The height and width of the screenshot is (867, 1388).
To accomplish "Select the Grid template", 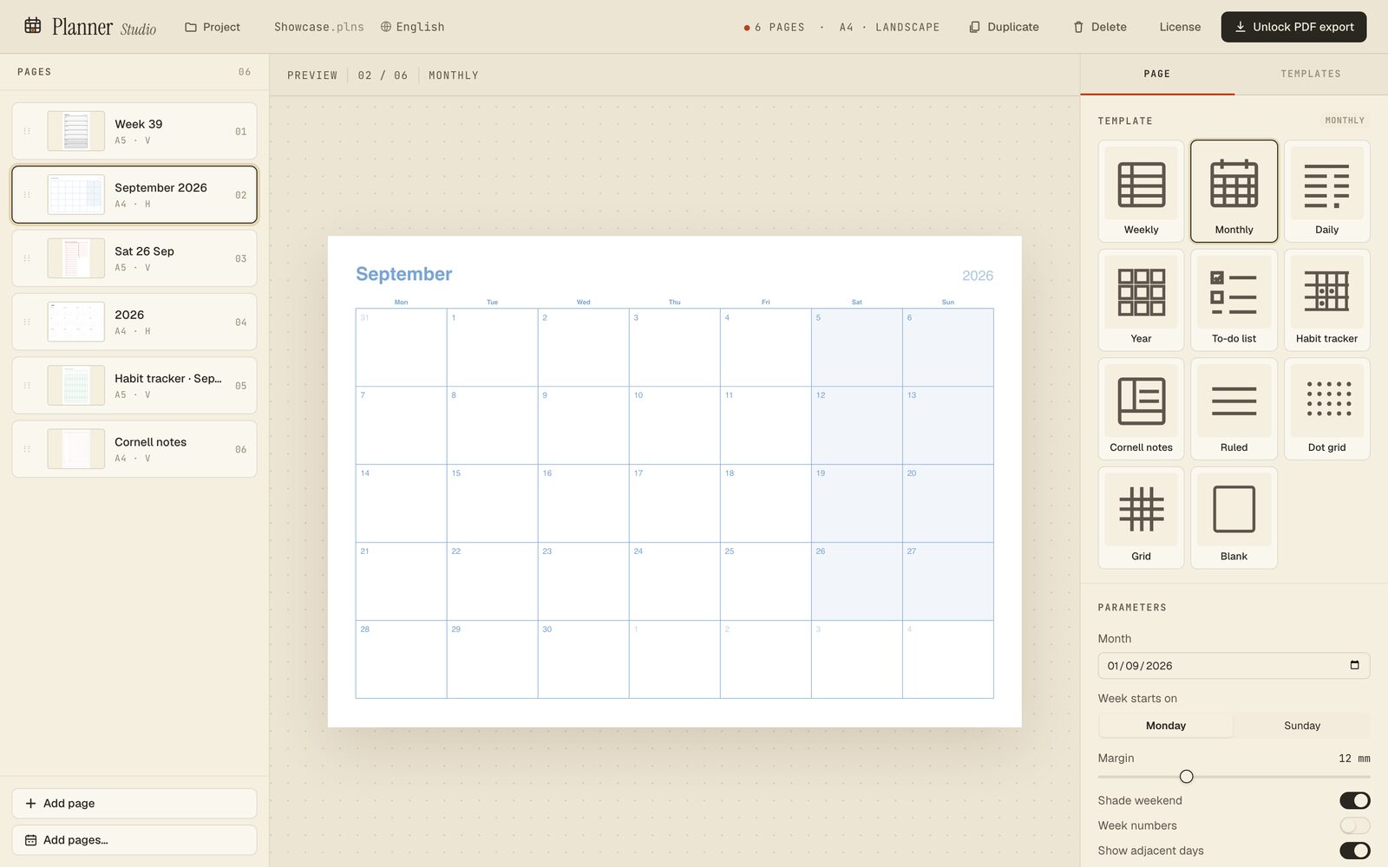I will pos(1141,518).
